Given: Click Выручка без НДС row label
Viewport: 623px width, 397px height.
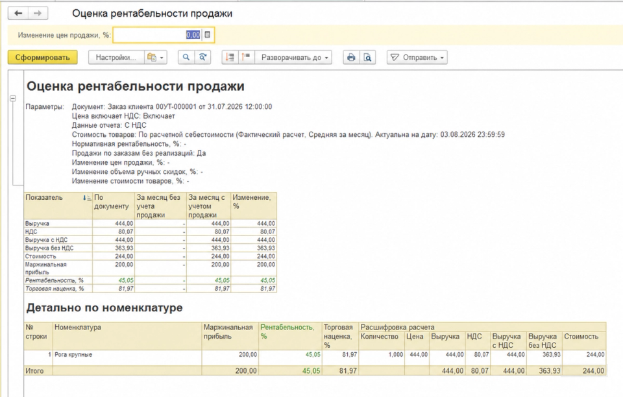Looking at the screenshot, I should (49, 248).
